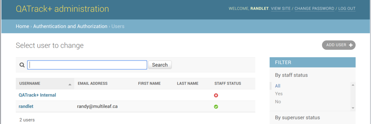The height and width of the screenshot is (124, 371).
Task: Focus the user search input field
Action: (x=87, y=65)
